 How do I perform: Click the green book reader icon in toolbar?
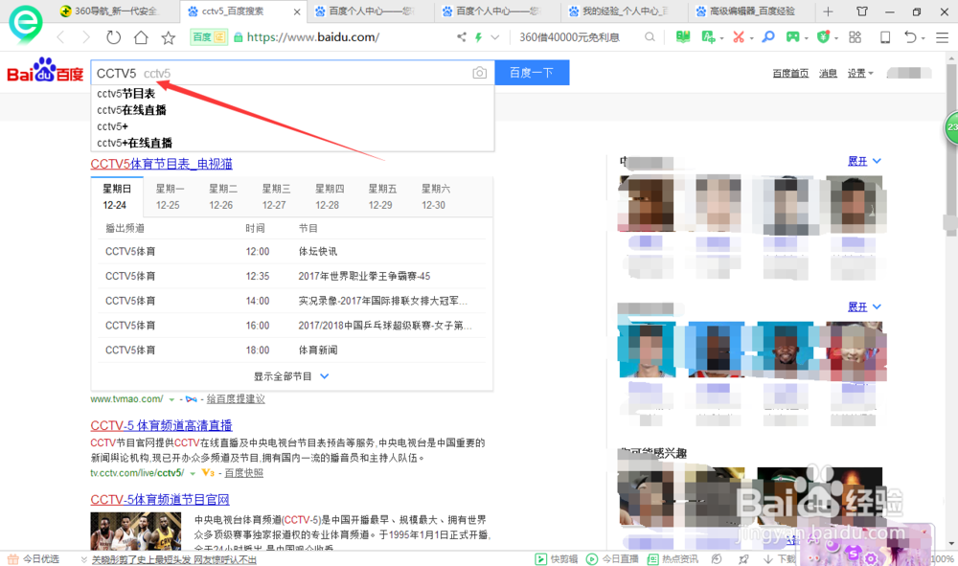pyautogui.click(x=682, y=37)
